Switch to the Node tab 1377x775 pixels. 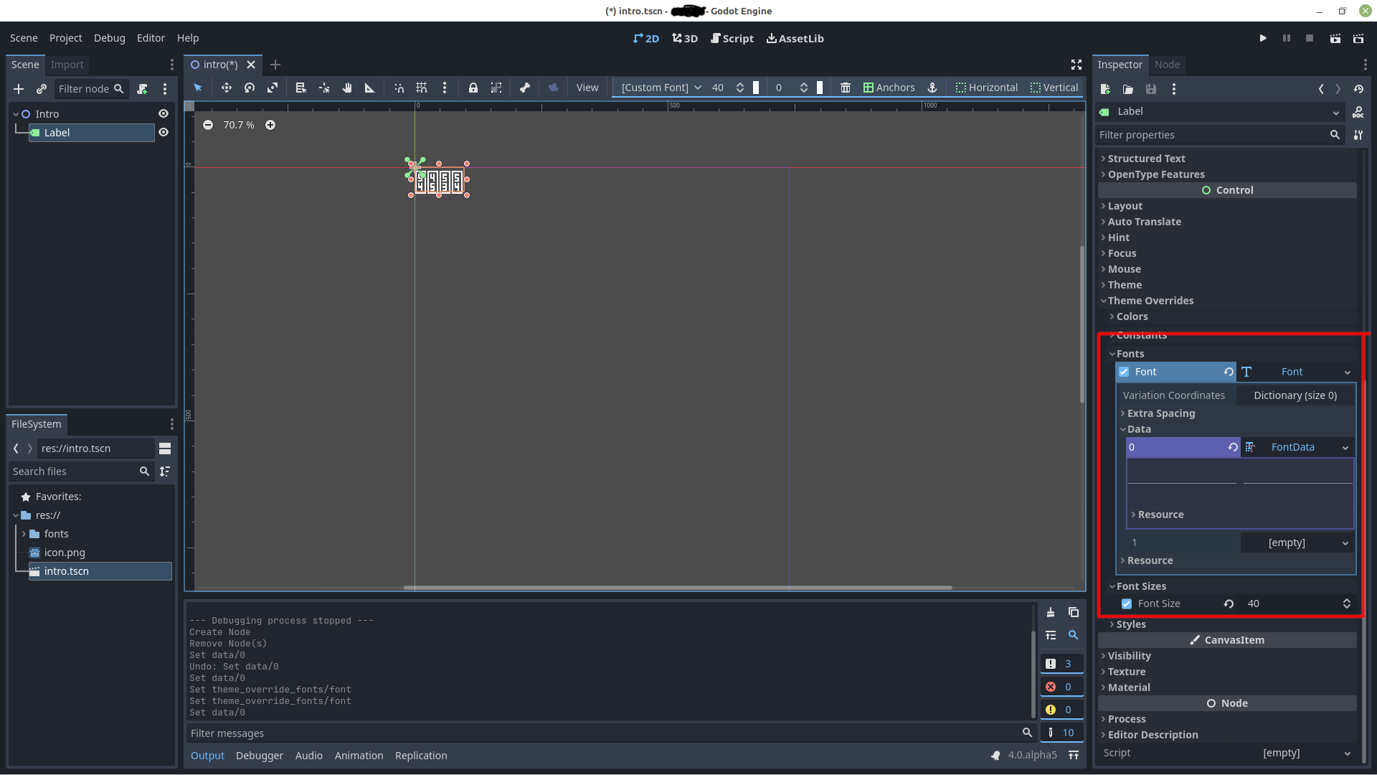point(1167,65)
